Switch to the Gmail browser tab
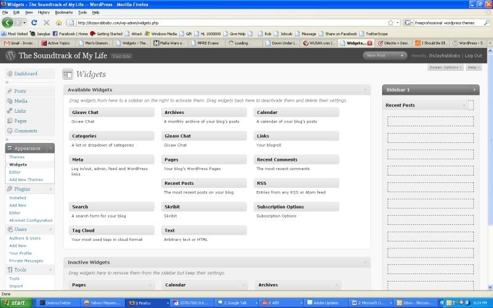The image size is (493, 308). pos(20,44)
